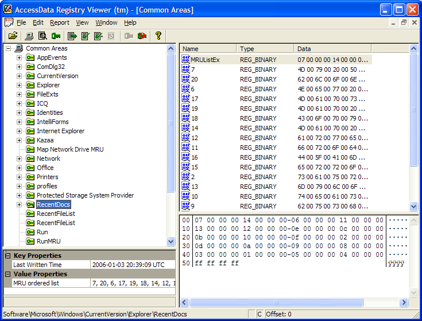Sort values by the Data column header
Viewport: 422px width, 321px height.
click(x=332, y=49)
